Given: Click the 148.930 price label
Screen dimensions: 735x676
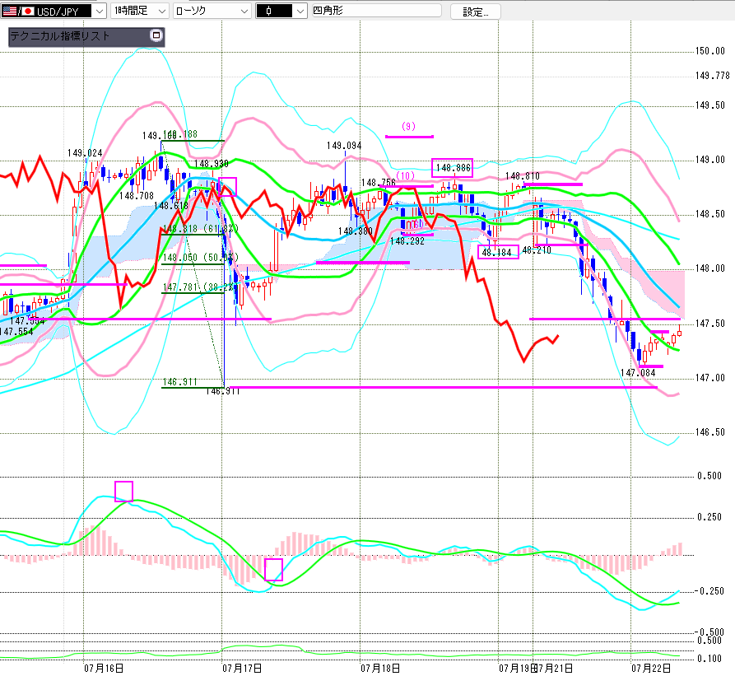Looking at the screenshot, I should point(212,164).
